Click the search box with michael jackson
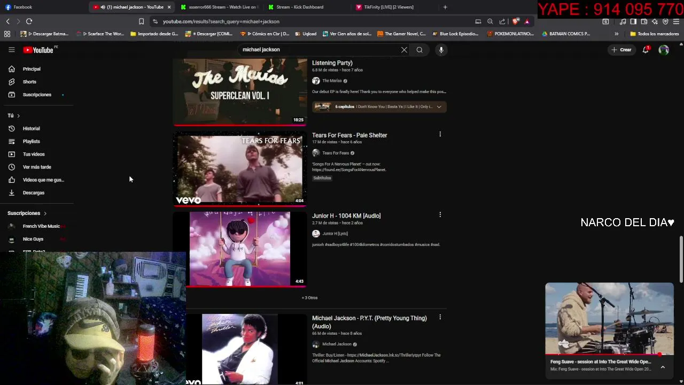This screenshot has height=385, width=684. tap(318, 50)
